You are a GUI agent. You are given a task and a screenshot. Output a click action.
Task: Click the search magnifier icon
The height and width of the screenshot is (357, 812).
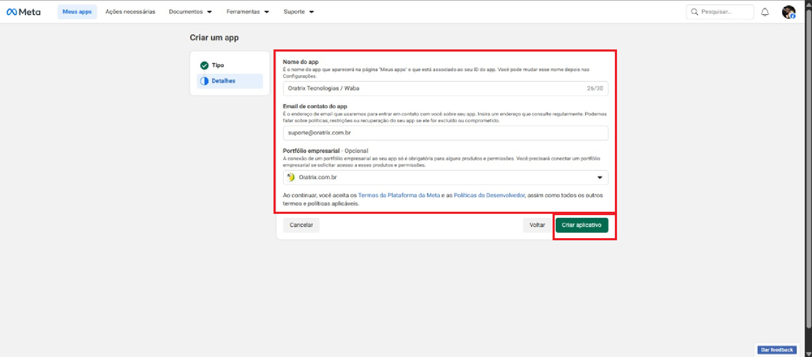click(694, 12)
